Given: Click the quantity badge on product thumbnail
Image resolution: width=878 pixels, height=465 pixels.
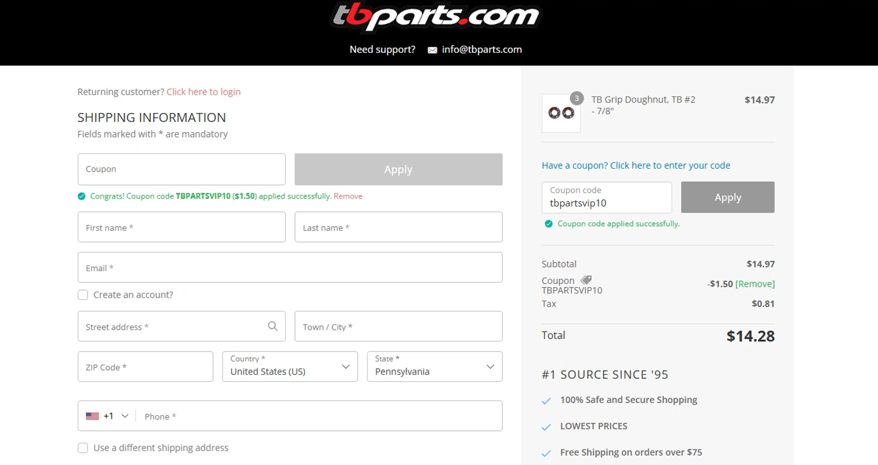Looking at the screenshot, I should click(x=577, y=98).
